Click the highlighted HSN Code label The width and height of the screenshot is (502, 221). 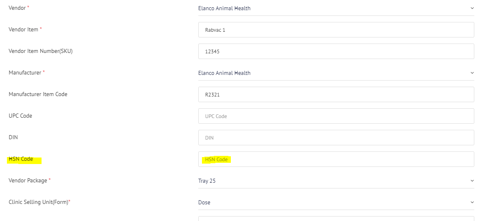(x=21, y=159)
